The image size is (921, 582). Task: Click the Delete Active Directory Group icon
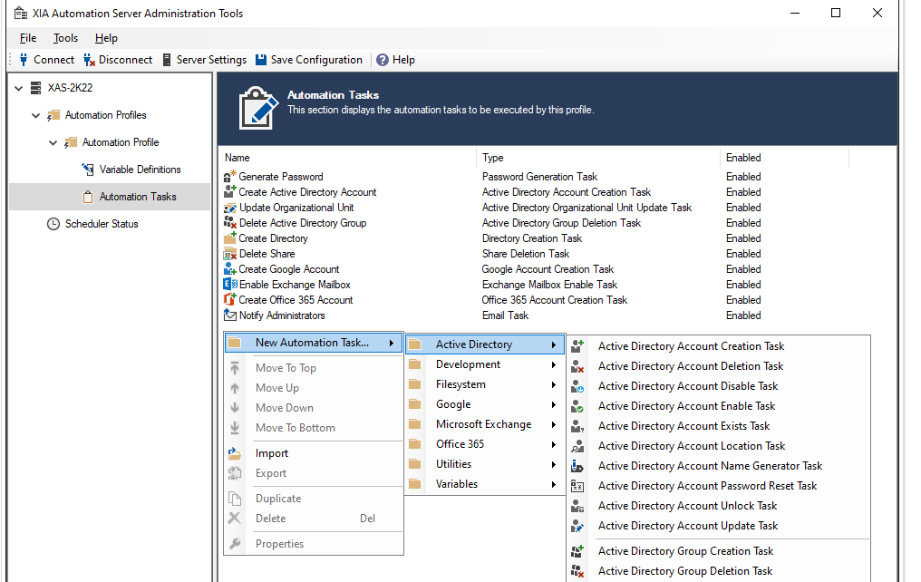[229, 223]
